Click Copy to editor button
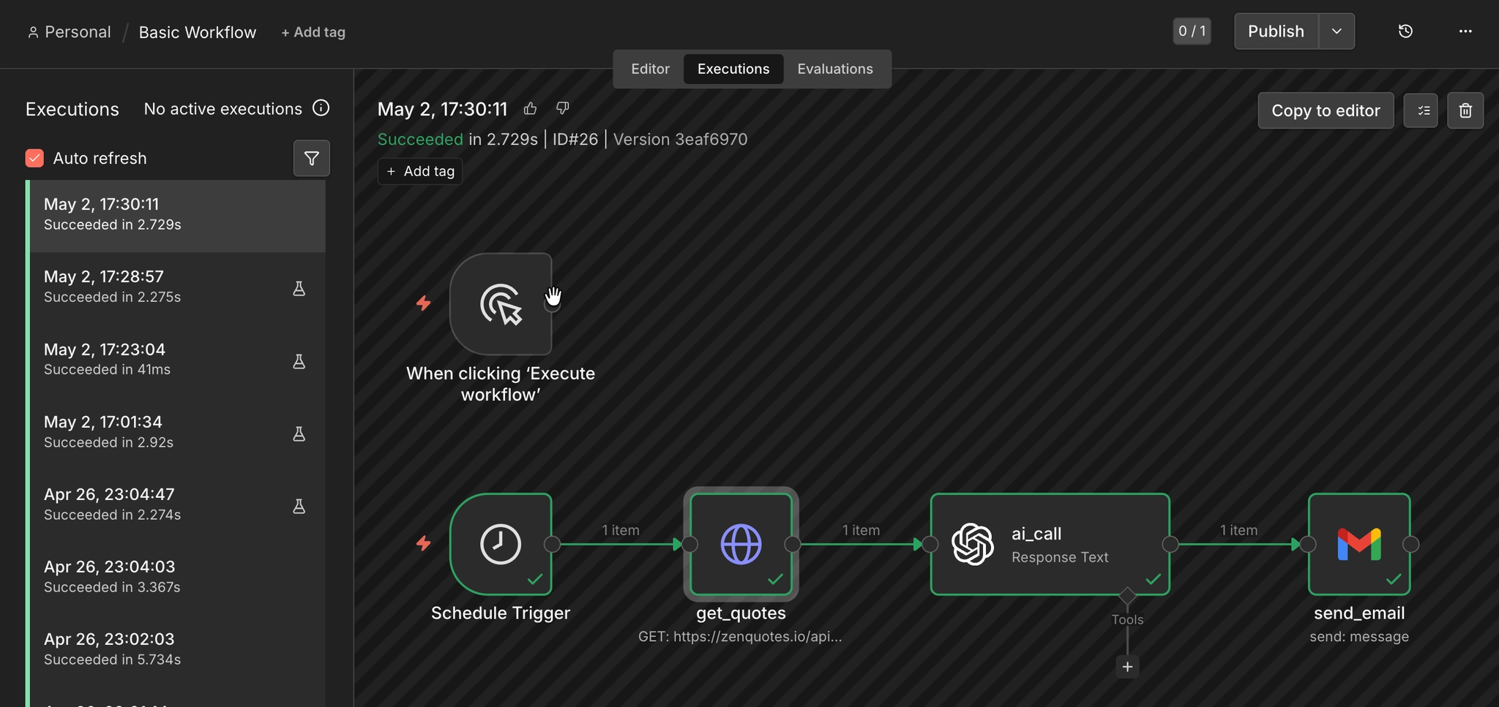Image resolution: width=1499 pixels, height=707 pixels. 1326,110
